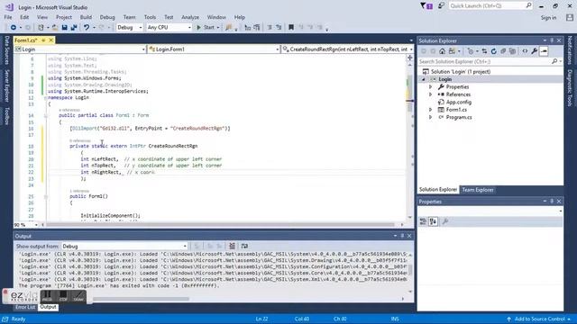577x324 pixels.
Task: Toggle auto hide pin on Properties panel
Action: point(552,202)
